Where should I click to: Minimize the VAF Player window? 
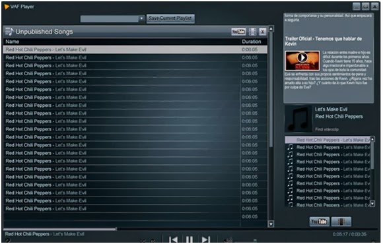coord(357,7)
